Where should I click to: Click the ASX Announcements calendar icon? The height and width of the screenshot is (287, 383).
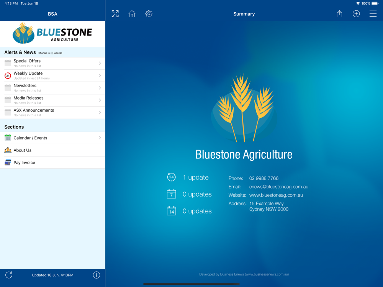click(x=8, y=113)
